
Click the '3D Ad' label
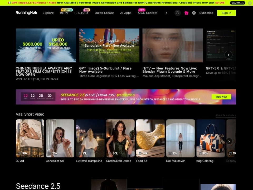point(20,161)
